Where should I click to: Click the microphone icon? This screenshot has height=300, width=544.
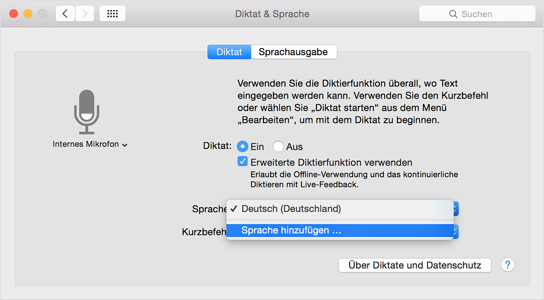pyautogui.click(x=87, y=112)
